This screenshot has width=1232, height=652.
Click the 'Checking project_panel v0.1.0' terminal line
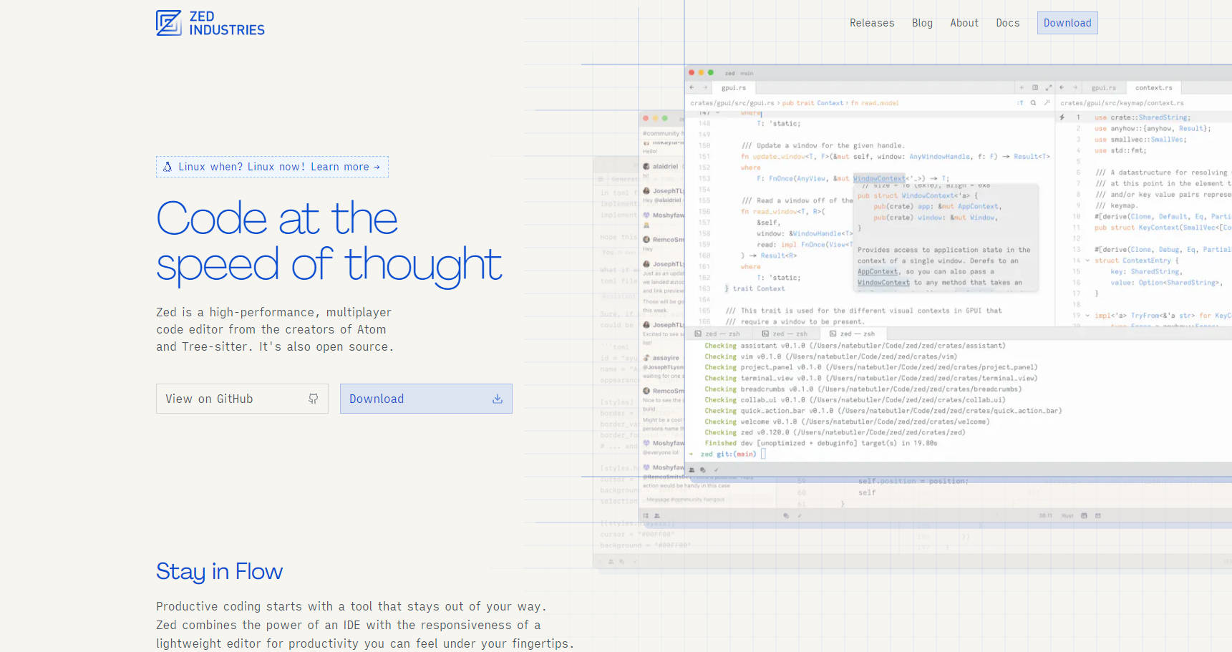click(x=870, y=367)
